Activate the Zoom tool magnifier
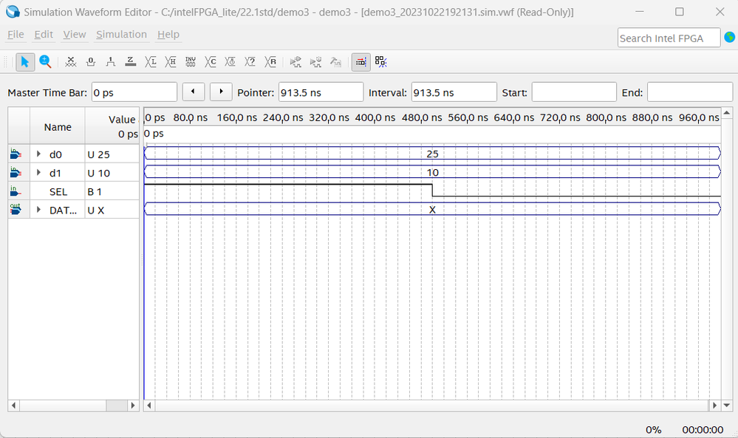The width and height of the screenshot is (738, 438). pyautogui.click(x=45, y=62)
